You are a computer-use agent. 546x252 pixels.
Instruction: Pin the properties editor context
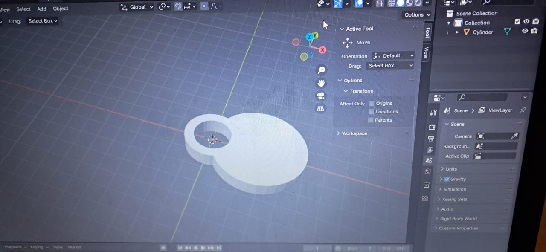[x=523, y=110]
